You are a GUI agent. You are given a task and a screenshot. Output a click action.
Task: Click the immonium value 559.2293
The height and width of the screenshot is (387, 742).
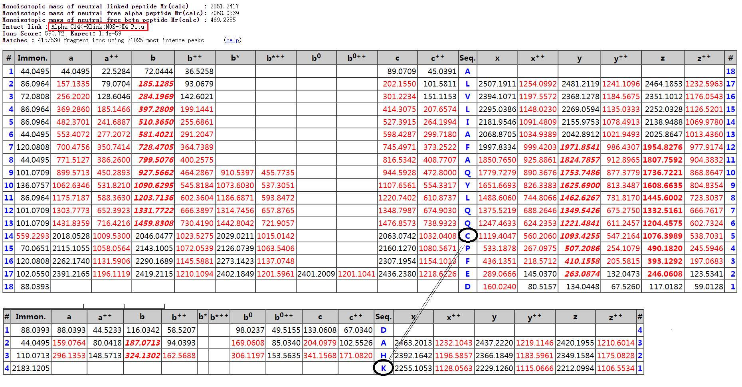point(33,236)
